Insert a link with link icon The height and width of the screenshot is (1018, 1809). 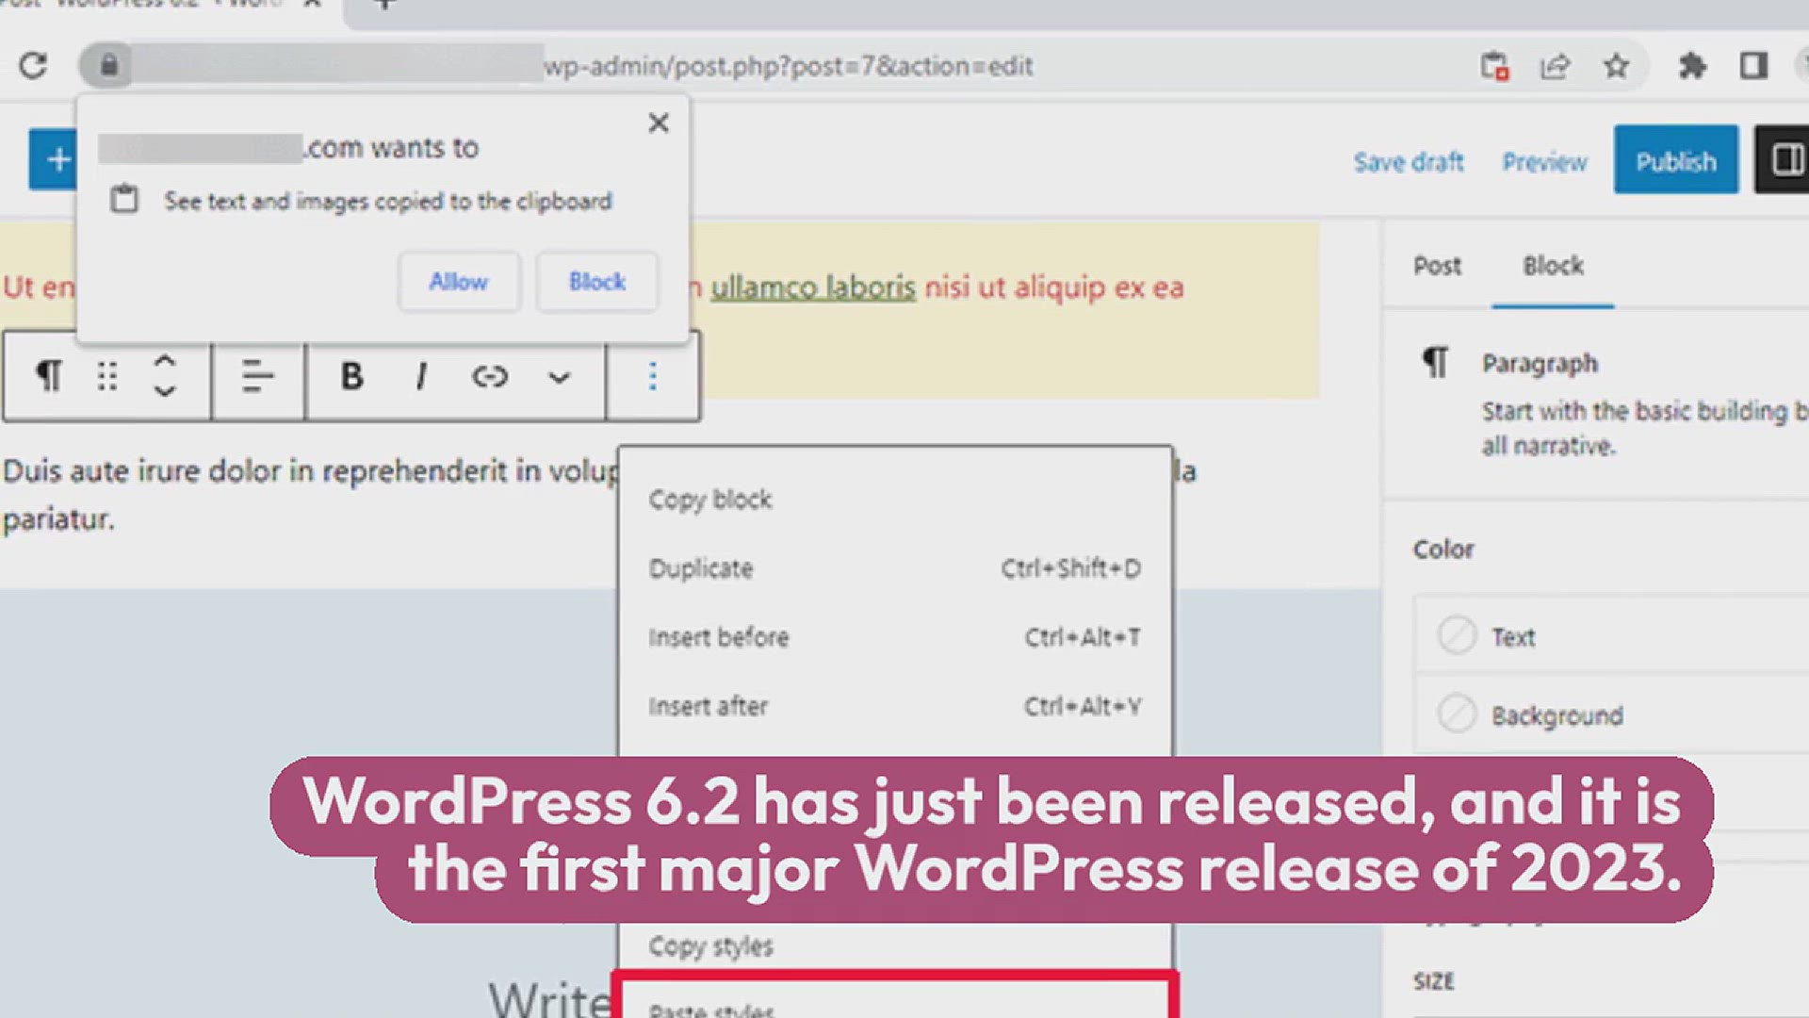coord(490,376)
